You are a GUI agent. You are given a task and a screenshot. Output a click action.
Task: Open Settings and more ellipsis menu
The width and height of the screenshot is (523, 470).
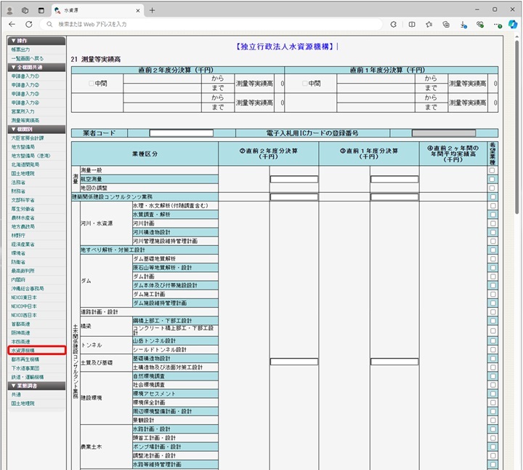[x=498, y=25]
